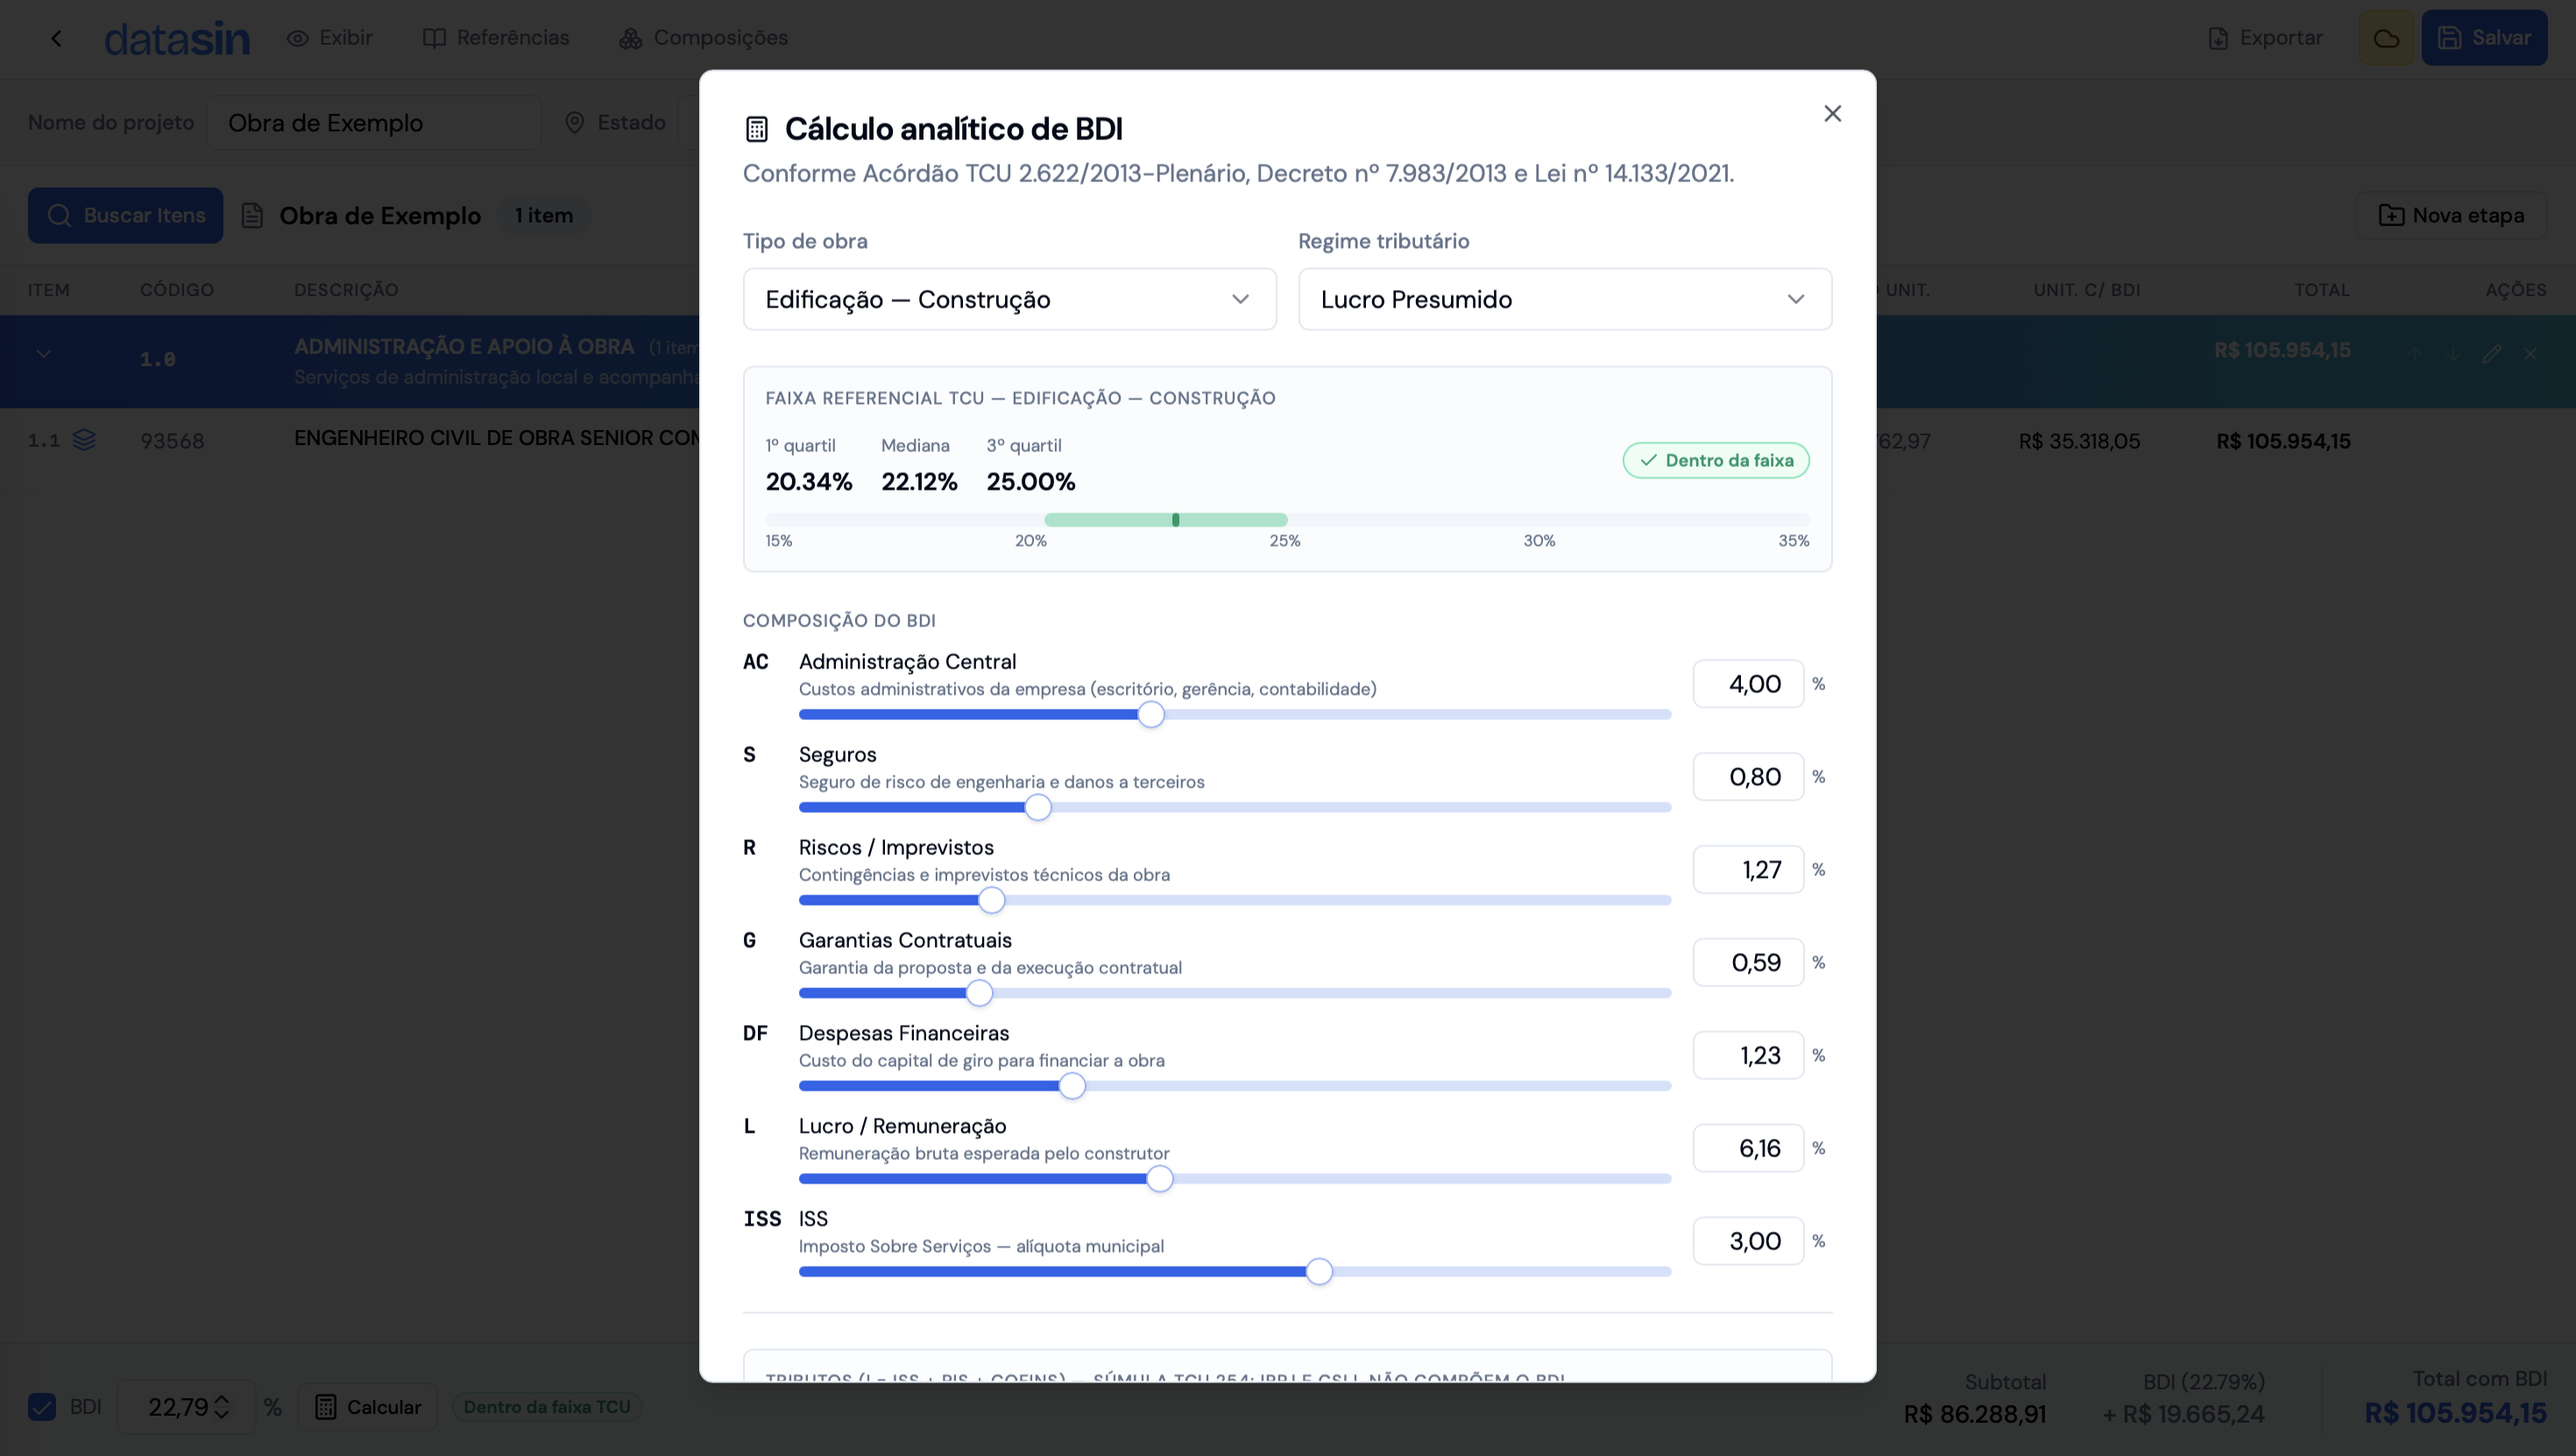Screen dimensions: 2576x1456
Task: Click the layers icon on item 1.1
Action: 84,441
